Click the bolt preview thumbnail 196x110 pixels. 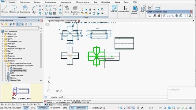point(21,93)
